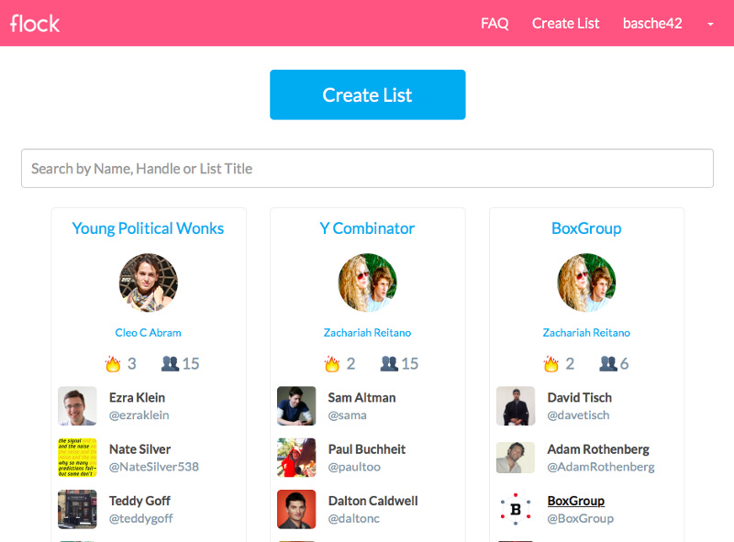Open Zachariah Reitano link under BoxGroup

coord(586,333)
